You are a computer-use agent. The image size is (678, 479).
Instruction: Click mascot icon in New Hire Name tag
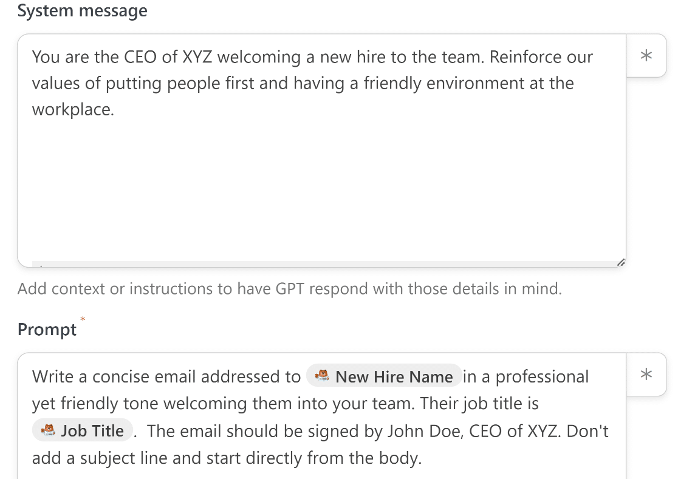click(x=322, y=376)
